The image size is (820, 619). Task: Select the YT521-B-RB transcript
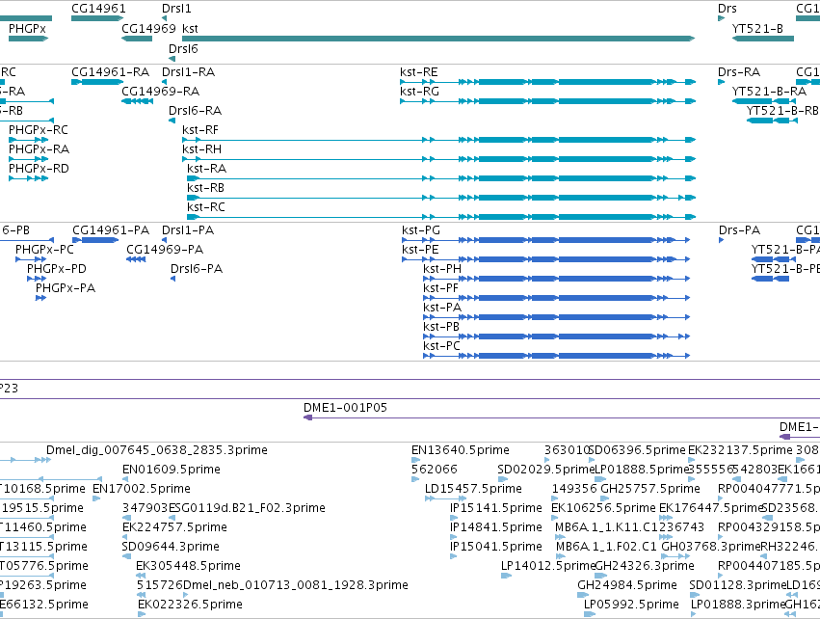(x=772, y=121)
